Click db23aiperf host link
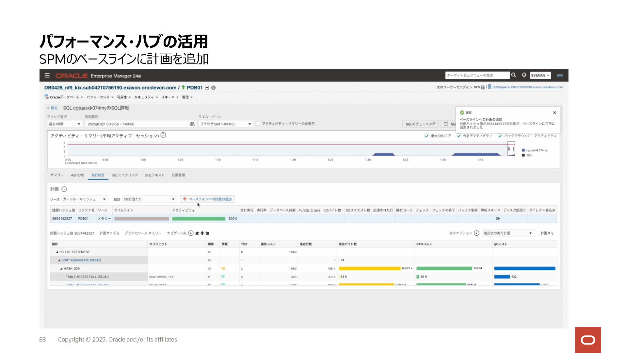The image size is (627, 353). click(527, 87)
